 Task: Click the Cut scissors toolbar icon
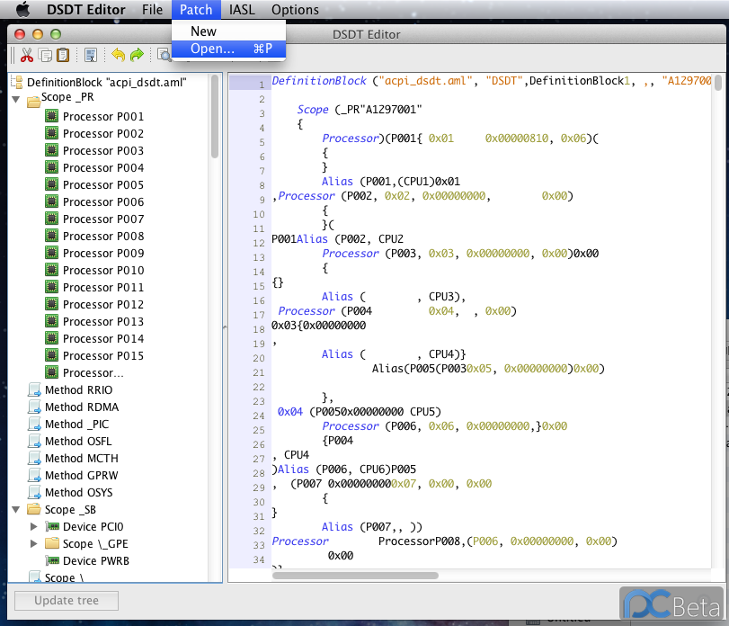coord(27,55)
